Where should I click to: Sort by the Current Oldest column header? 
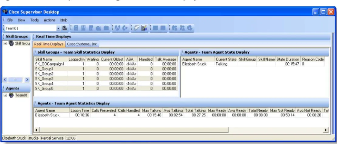(112, 59)
